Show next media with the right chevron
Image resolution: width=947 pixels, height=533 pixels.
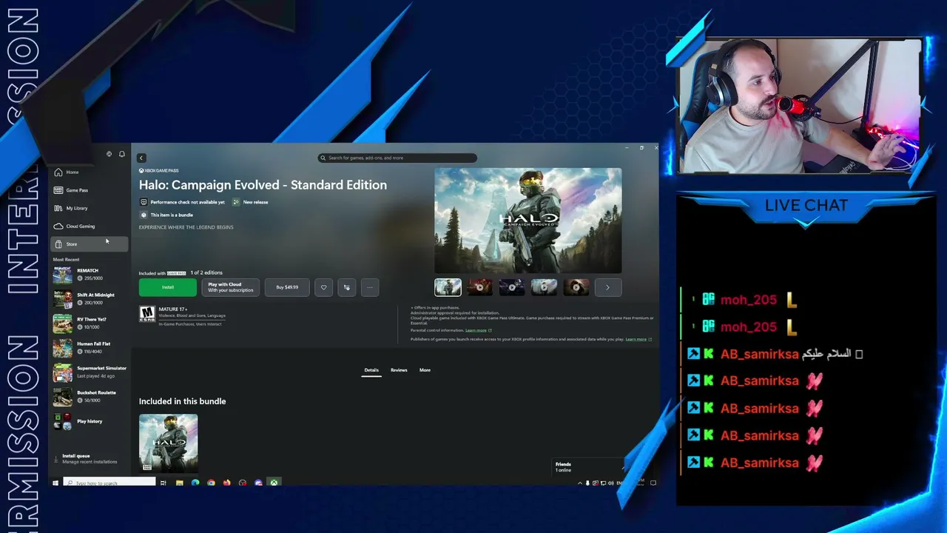pos(607,287)
